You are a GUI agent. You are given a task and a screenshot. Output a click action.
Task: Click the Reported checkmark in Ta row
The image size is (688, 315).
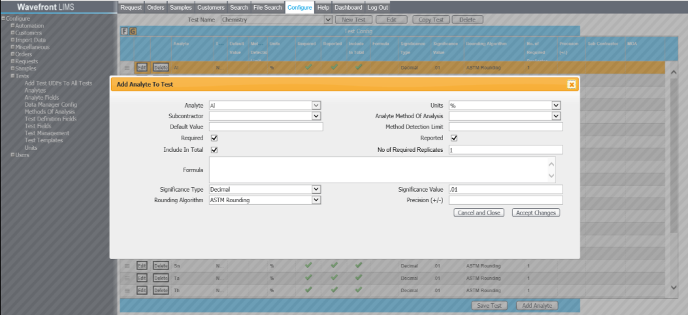click(x=334, y=277)
